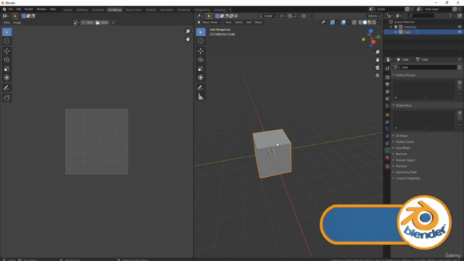
Task: Select the Select Box tool in 3D viewport
Action: (200, 32)
